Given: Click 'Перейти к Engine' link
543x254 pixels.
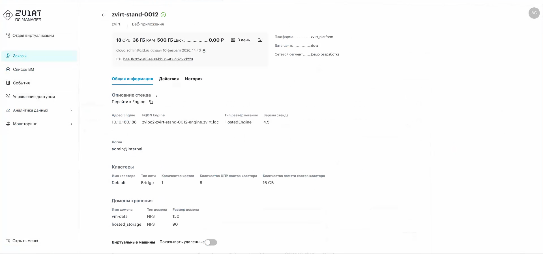Looking at the screenshot, I should [x=128, y=102].
